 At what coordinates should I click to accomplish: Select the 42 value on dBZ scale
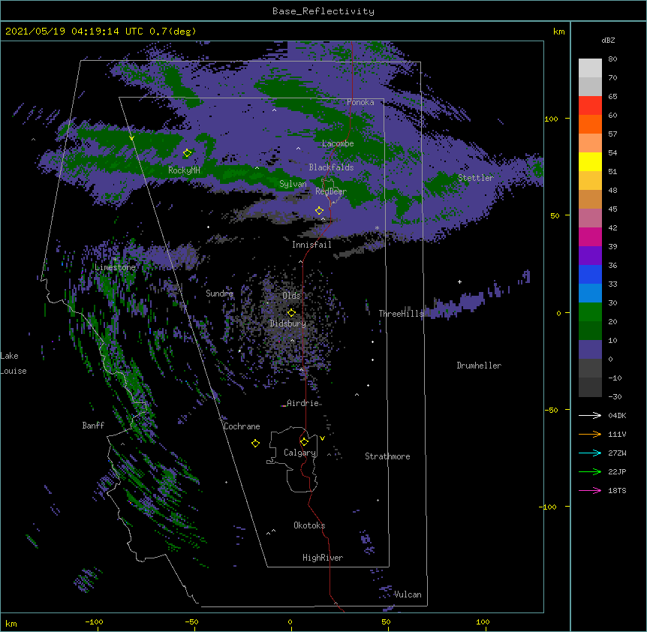click(x=612, y=227)
